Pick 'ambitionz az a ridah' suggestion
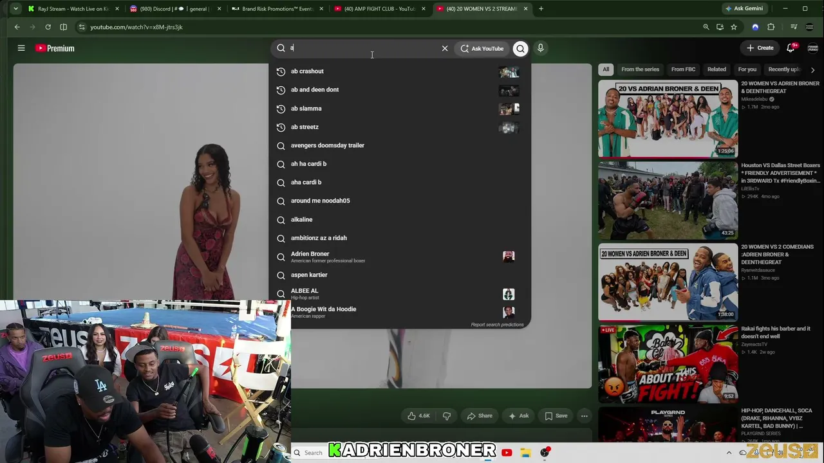The image size is (824, 463). [x=400, y=238]
